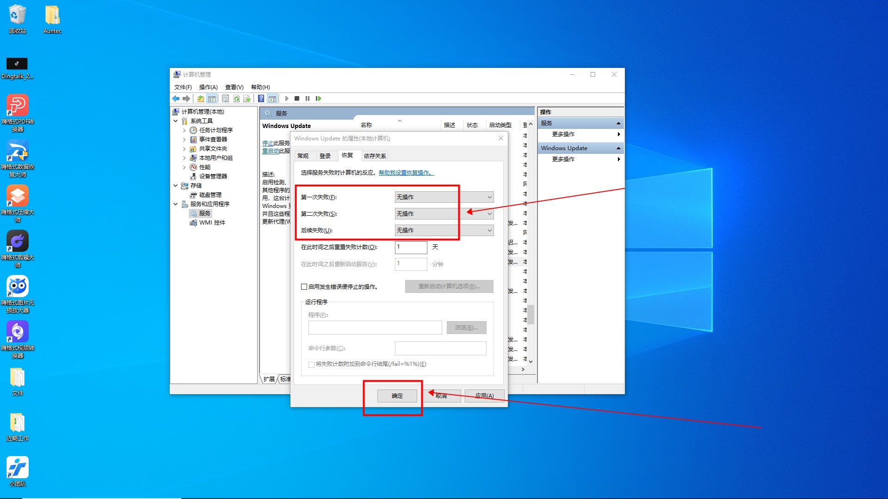Click the blue Help question mark icon
Screen dimensions: 888x499
(x=261, y=98)
